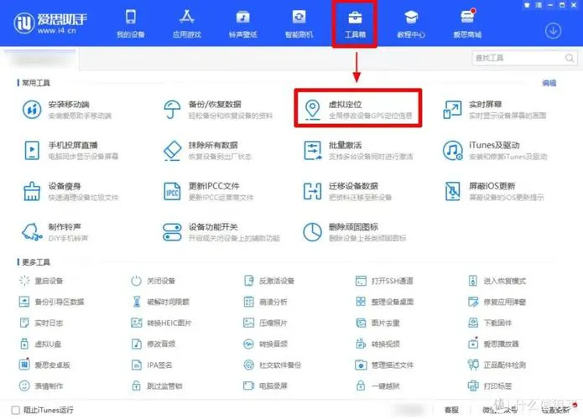
Task: Open 备份/恢复数据 tool
Action: (218, 109)
